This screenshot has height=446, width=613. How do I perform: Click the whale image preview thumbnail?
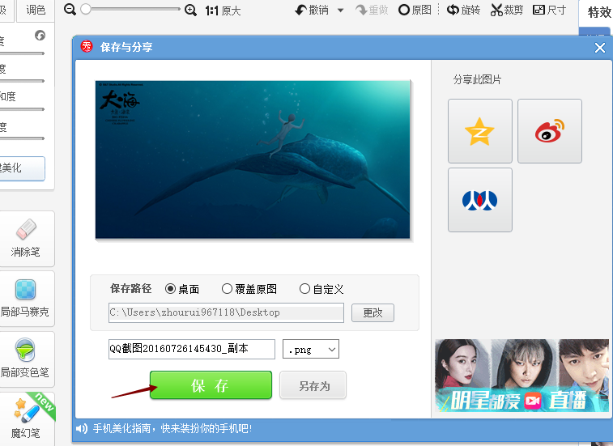tap(253, 159)
